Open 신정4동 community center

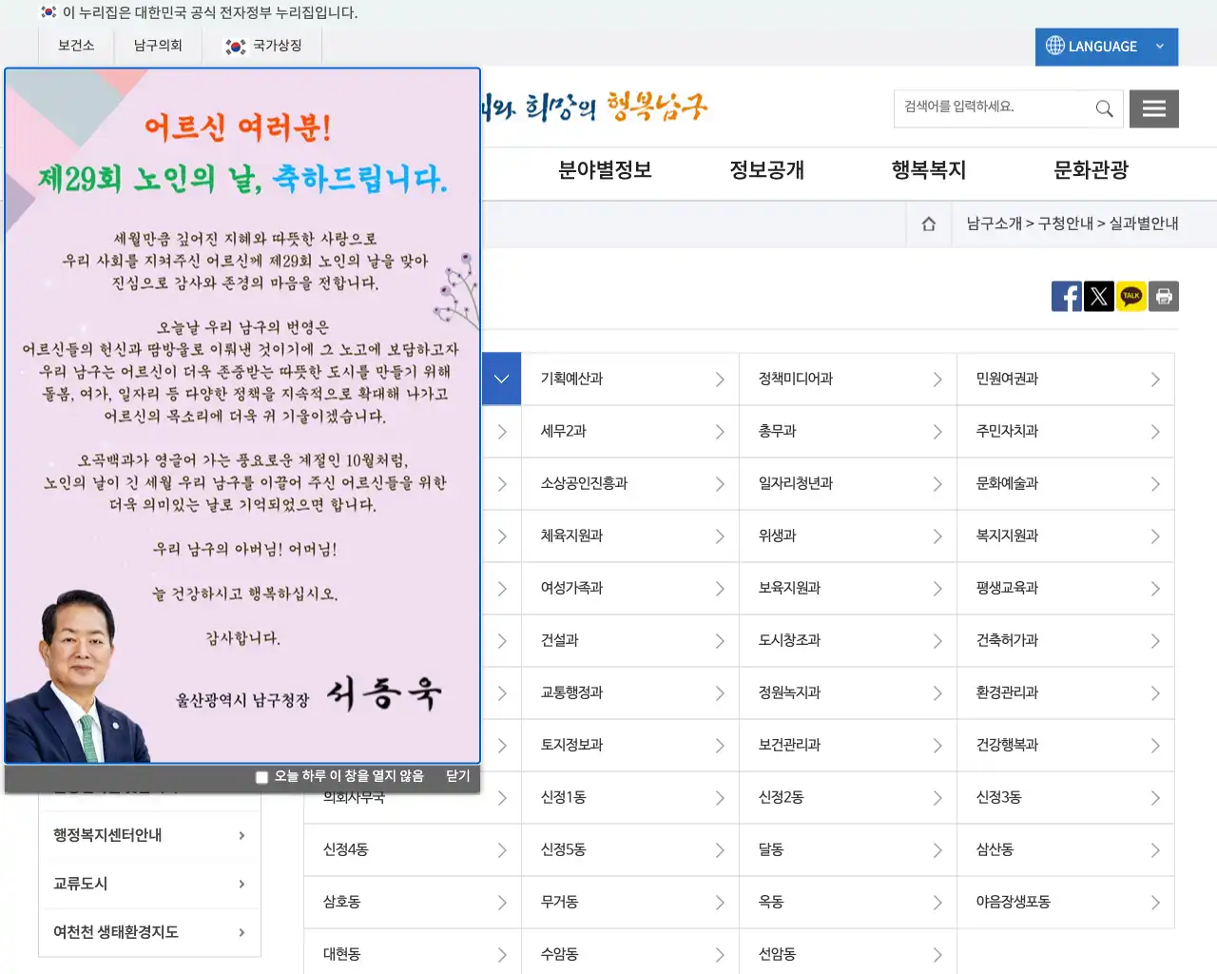(x=413, y=849)
